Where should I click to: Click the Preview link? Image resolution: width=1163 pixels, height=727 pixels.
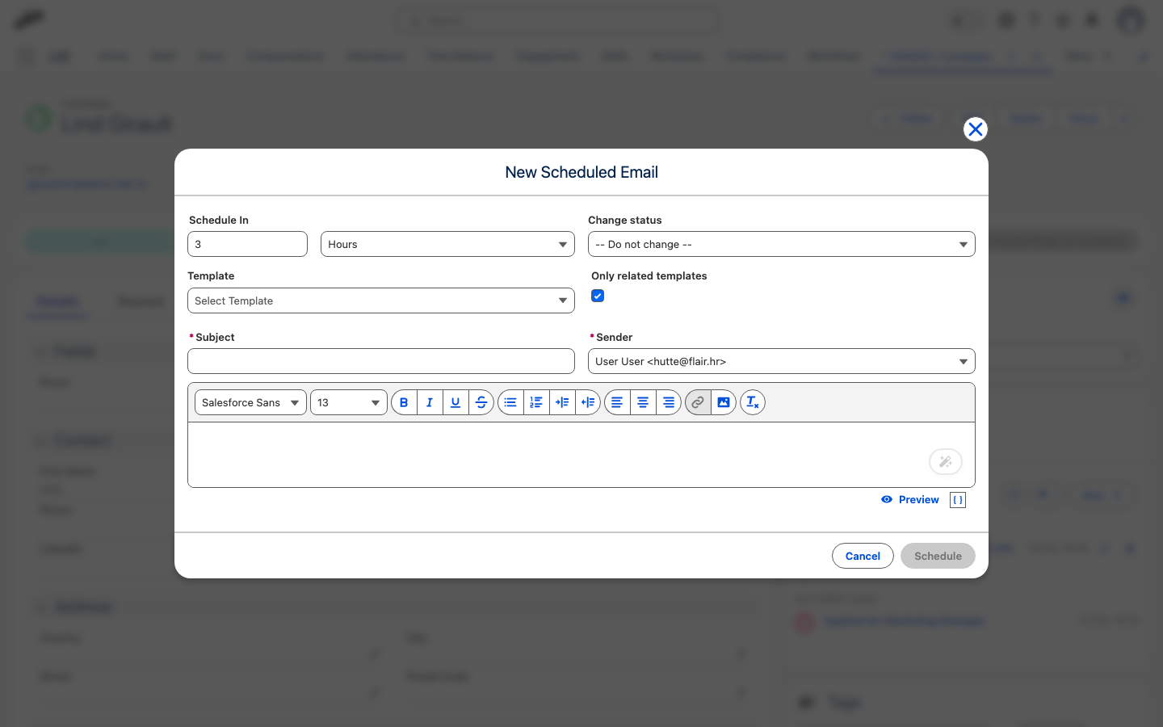[910, 500]
